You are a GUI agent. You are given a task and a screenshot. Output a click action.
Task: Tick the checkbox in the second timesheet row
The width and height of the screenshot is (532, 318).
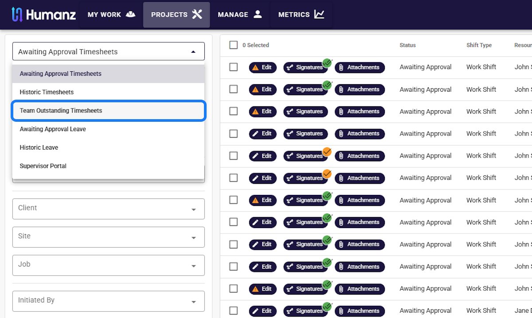click(x=234, y=89)
